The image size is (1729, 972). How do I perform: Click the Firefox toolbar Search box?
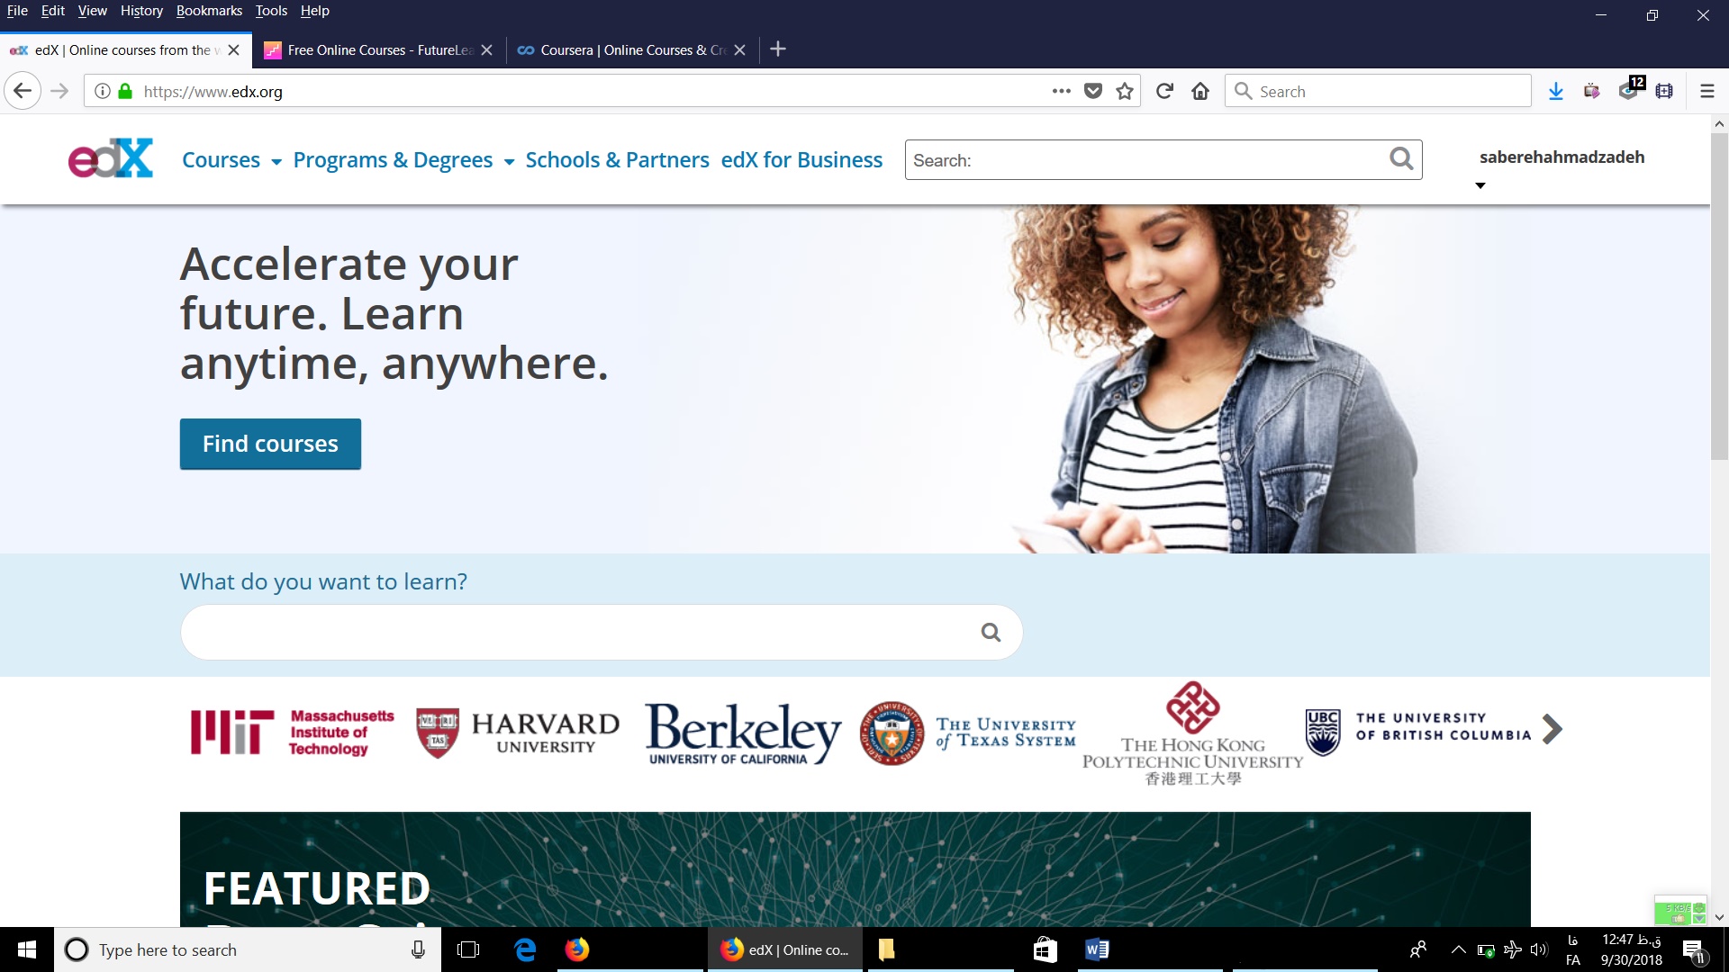(x=1378, y=91)
